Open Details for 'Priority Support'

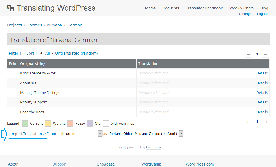click(x=262, y=102)
